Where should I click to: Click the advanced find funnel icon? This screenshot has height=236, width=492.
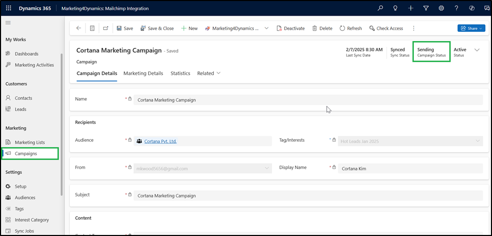pyautogui.click(x=426, y=8)
